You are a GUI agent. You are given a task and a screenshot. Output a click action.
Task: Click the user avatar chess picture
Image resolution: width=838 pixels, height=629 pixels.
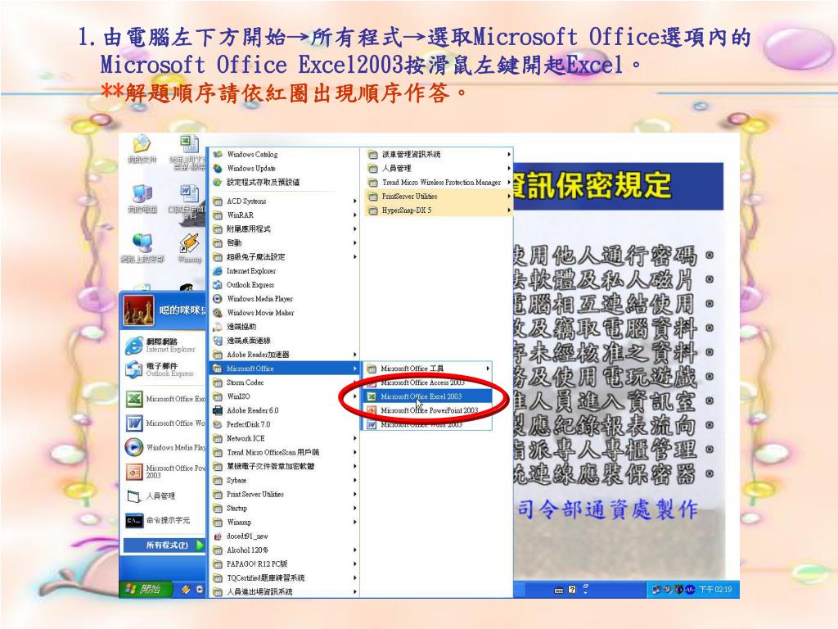139,310
